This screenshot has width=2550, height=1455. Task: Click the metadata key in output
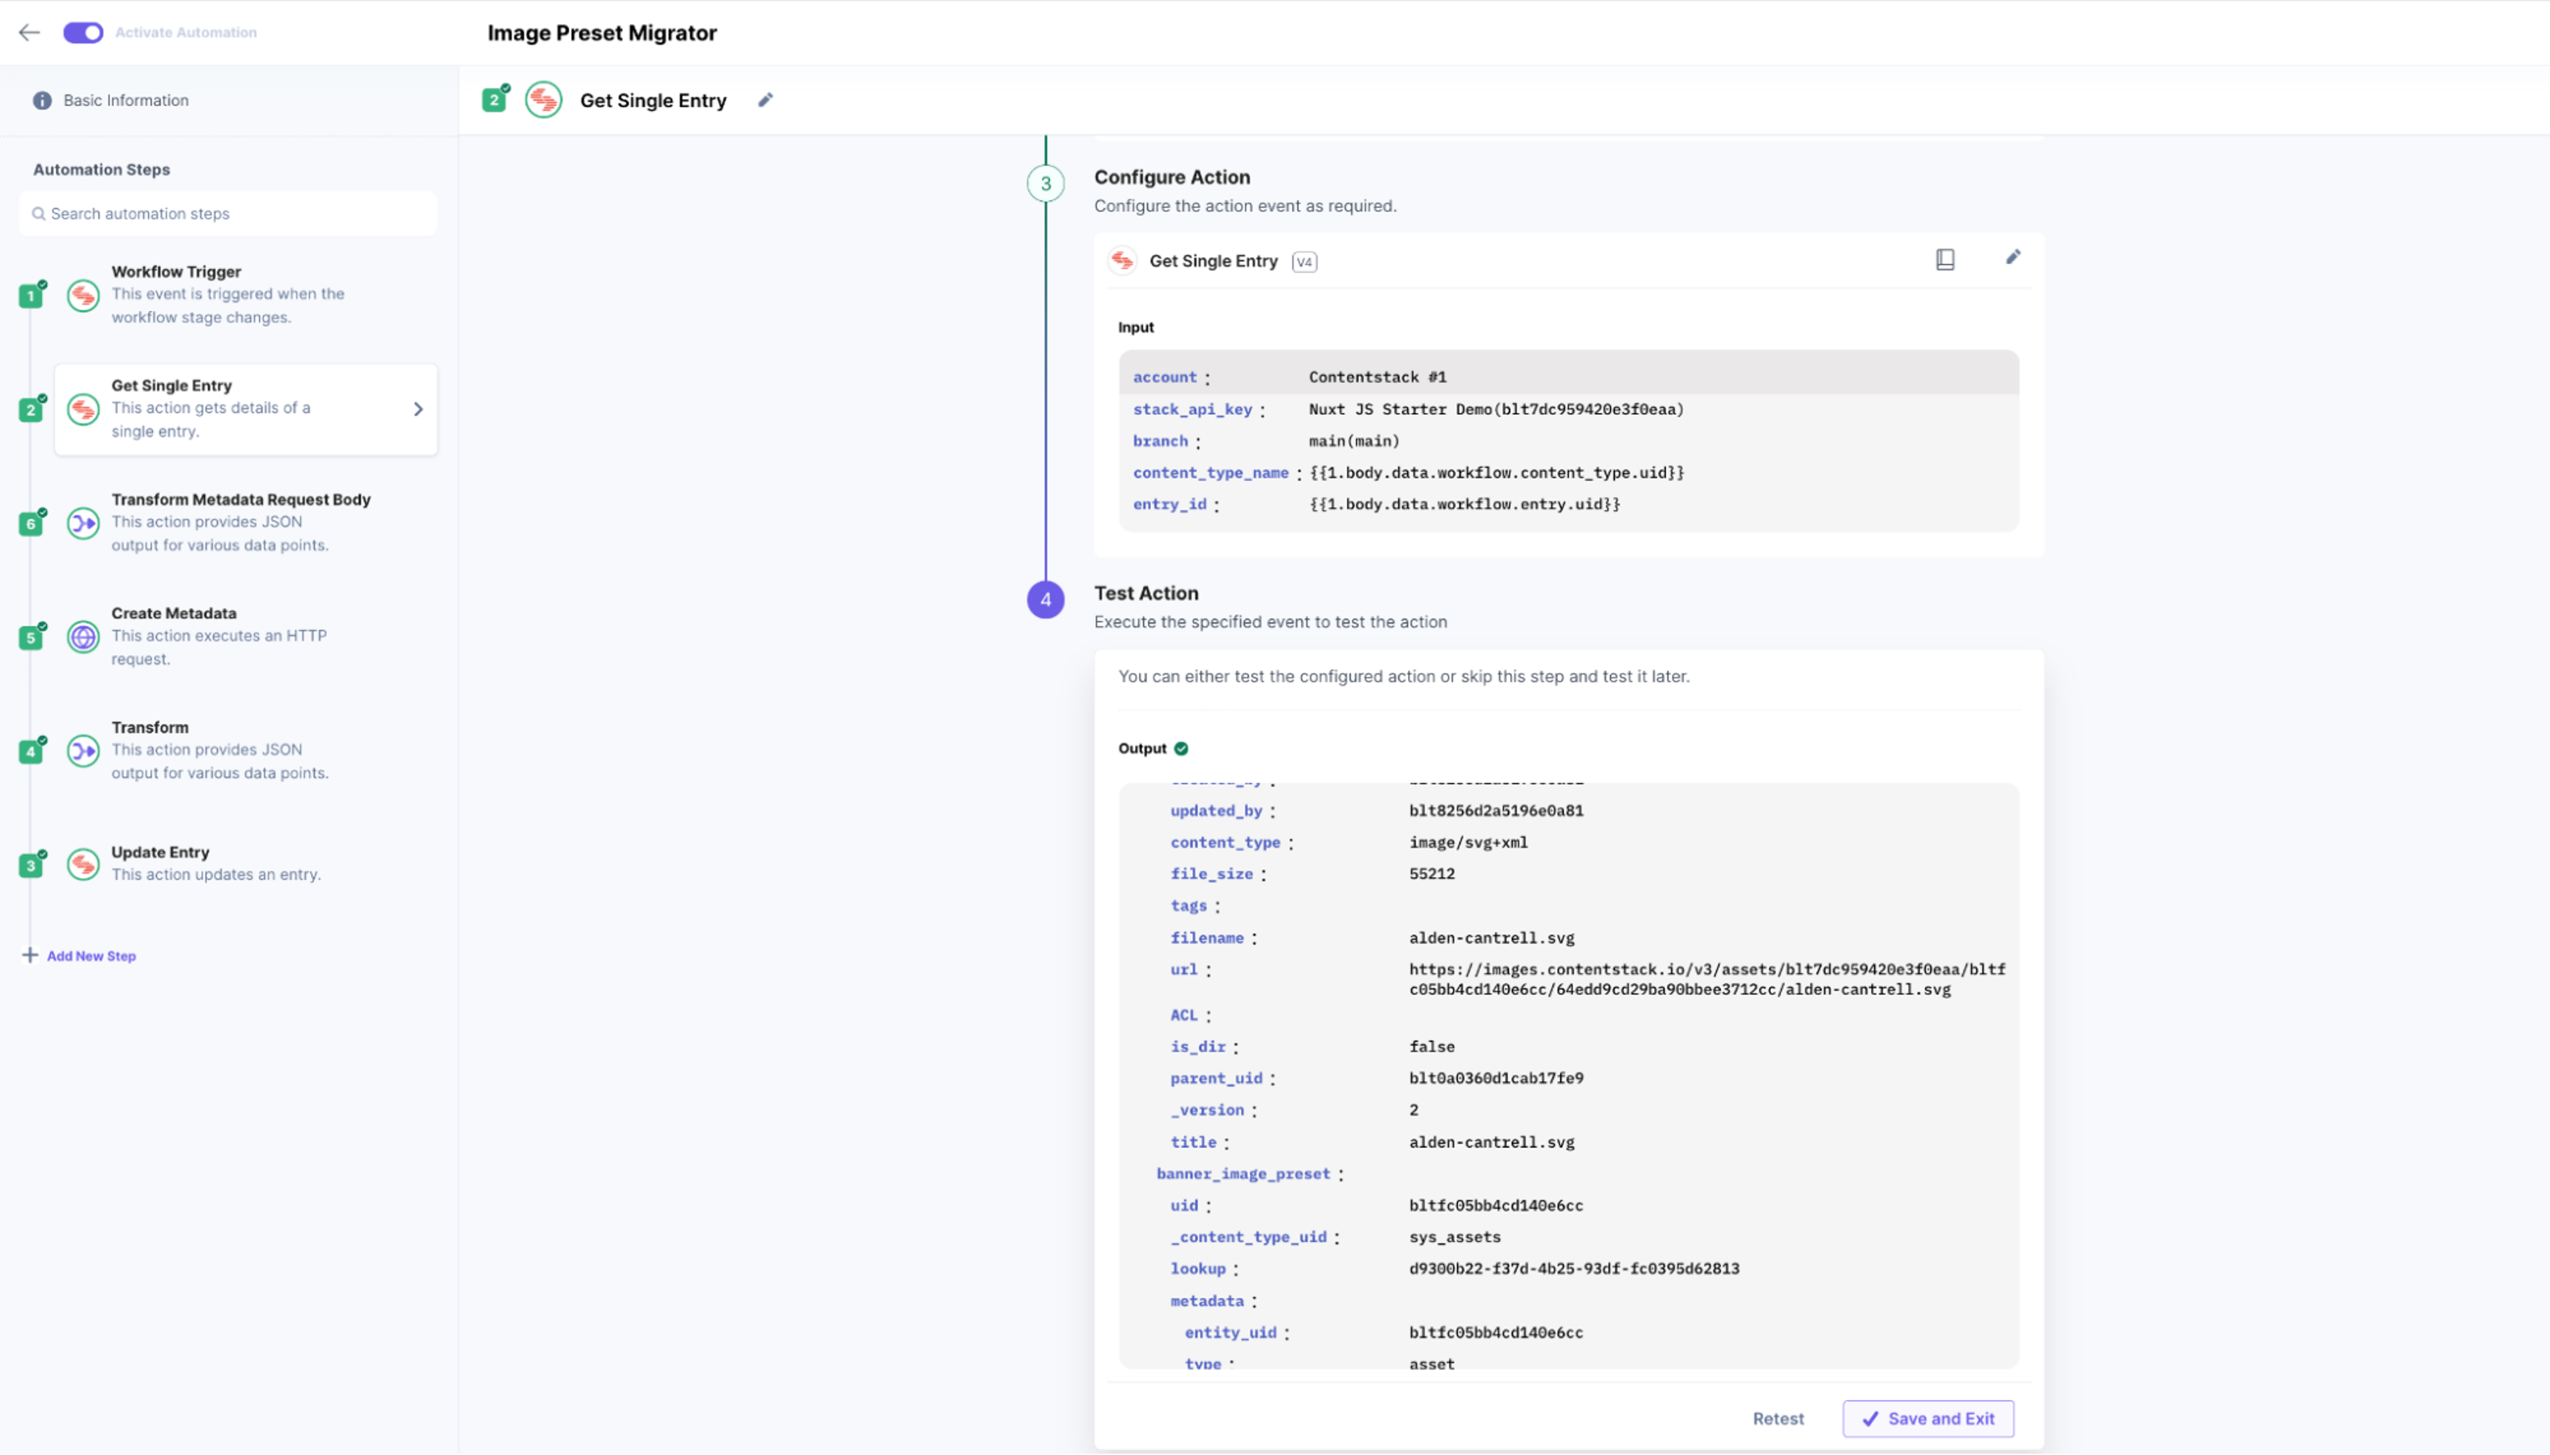pos(1207,1301)
